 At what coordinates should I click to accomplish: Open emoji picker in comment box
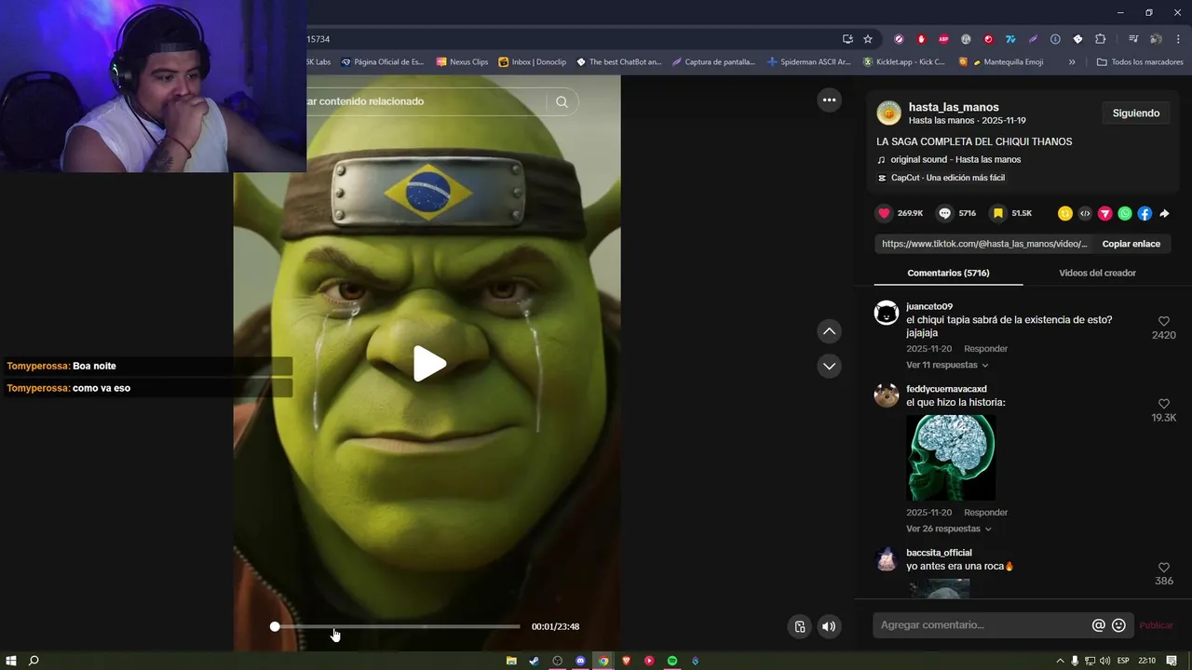pos(1118,625)
